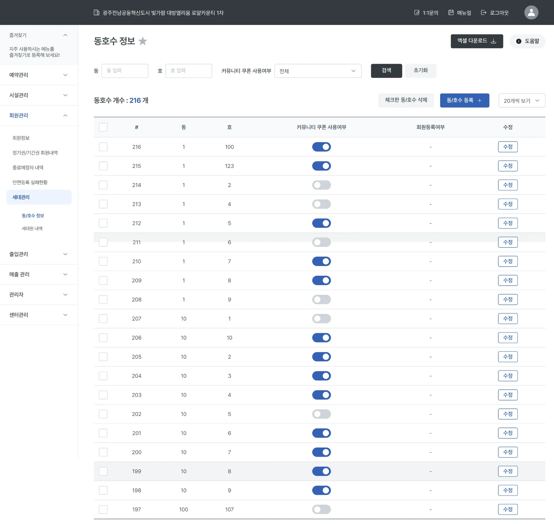The height and width of the screenshot is (524, 554).
Task: Click the building icon beside complex name
Action: pyautogui.click(x=96, y=12)
